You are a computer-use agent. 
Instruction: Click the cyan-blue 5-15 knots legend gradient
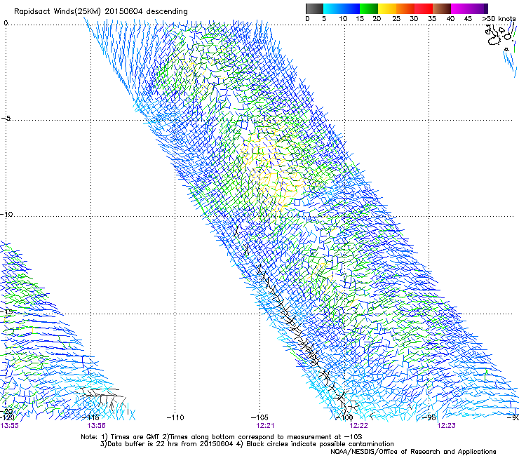tap(342, 8)
